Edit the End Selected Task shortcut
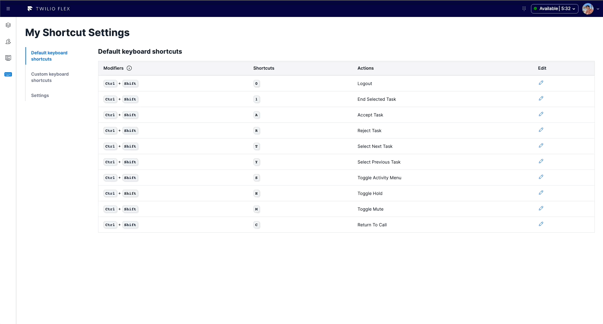This screenshot has width=603, height=324. [541, 99]
